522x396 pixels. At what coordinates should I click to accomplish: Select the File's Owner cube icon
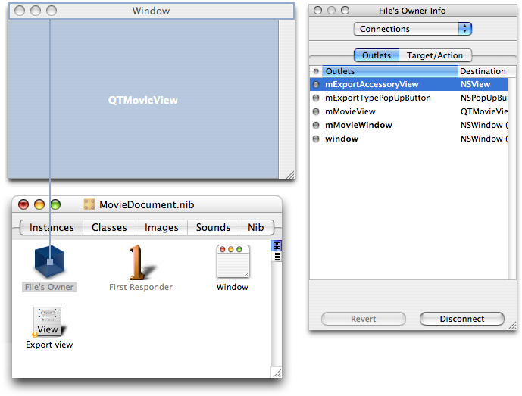coord(49,262)
